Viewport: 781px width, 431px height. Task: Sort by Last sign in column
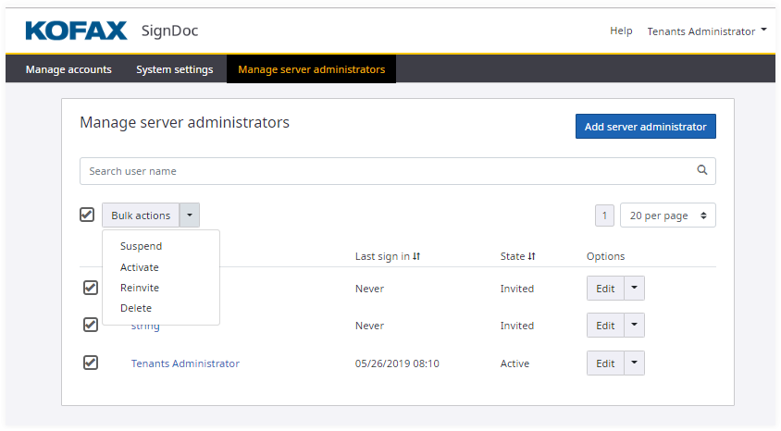pyautogui.click(x=416, y=256)
